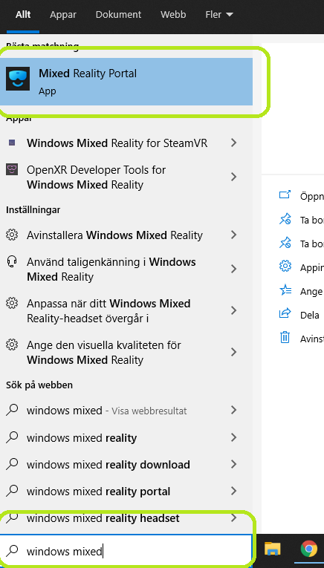This screenshot has height=568, width=324.
Task: Click the trash icon to uninstall the app
Action: (285, 337)
